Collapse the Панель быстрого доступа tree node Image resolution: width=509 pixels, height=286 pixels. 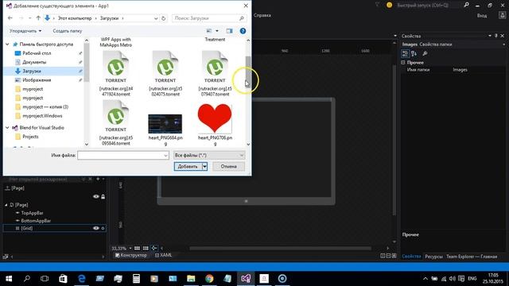[7, 44]
